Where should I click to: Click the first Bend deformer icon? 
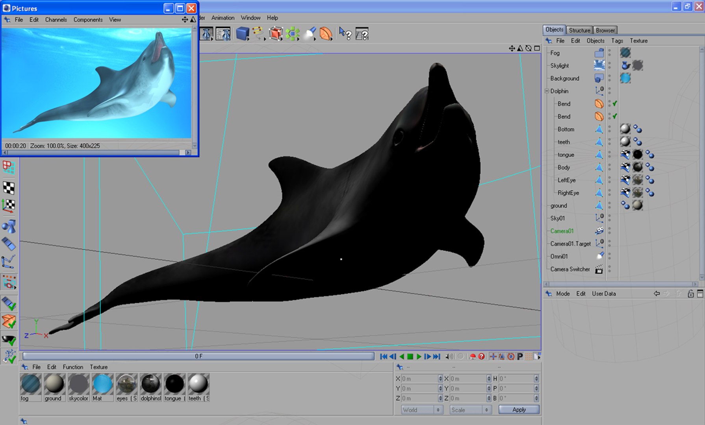tap(599, 103)
